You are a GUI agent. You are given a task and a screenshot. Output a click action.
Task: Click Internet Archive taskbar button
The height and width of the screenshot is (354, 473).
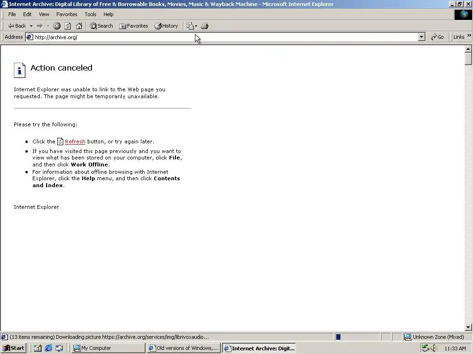(259, 348)
